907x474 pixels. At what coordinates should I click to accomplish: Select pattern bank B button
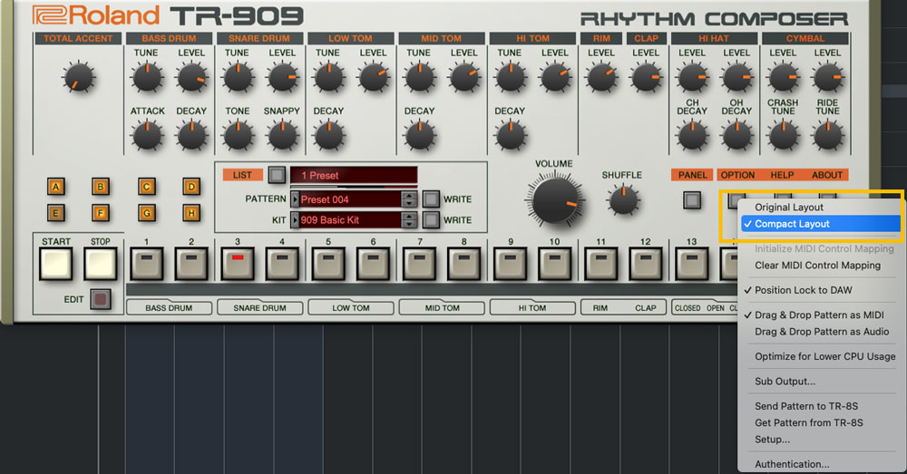point(101,187)
